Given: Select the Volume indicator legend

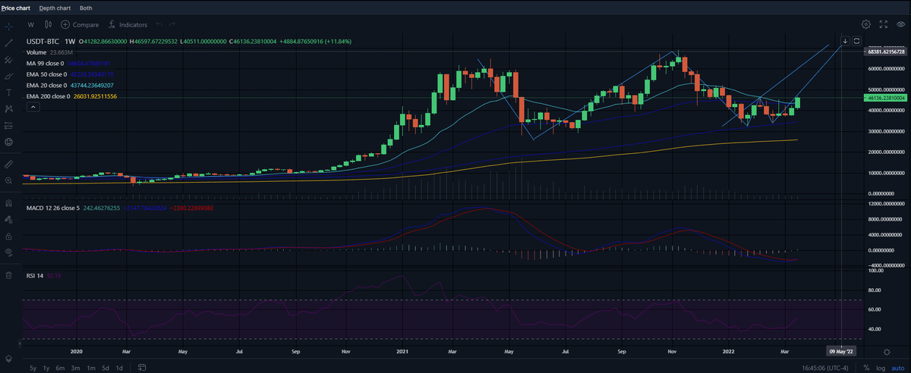Looking at the screenshot, I should tap(37, 52).
